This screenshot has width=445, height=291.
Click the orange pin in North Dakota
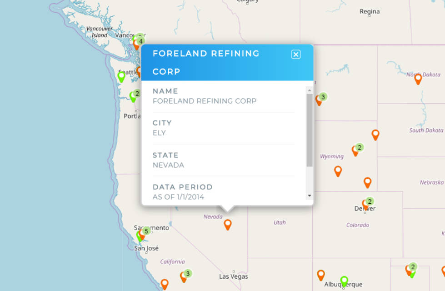[418, 79]
